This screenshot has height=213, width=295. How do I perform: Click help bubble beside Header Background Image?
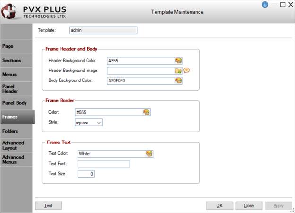pyautogui.click(x=186, y=71)
